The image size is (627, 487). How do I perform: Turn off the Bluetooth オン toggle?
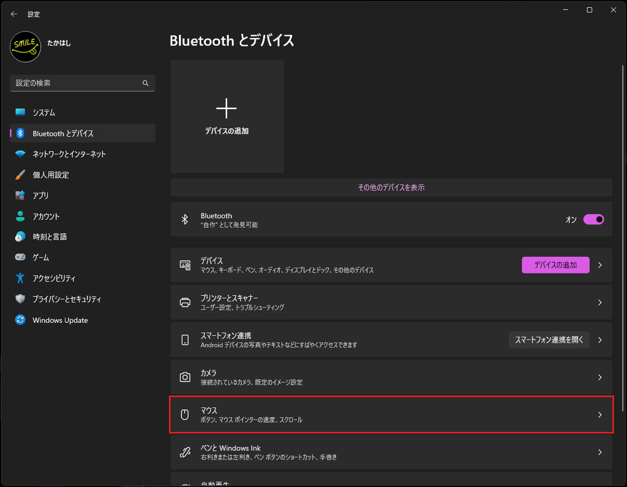pyautogui.click(x=594, y=219)
